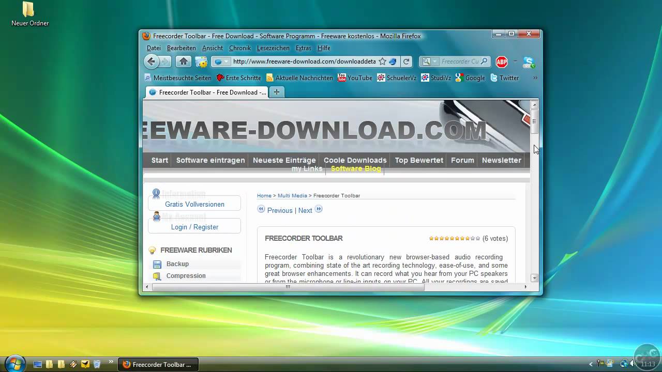Open Neuer Ordner desktop folder
This screenshot has width=662, height=372.
coord(30,14)
